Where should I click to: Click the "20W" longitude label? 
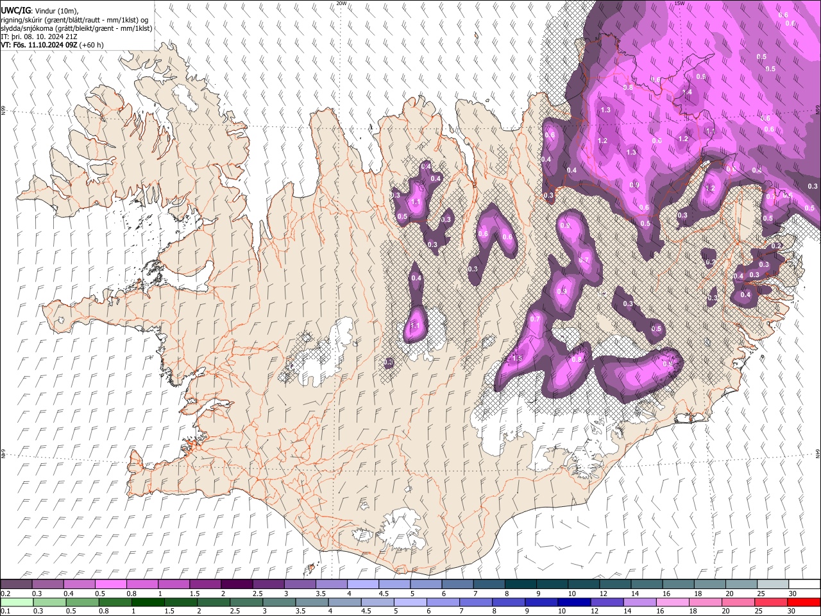coord(342,3)
